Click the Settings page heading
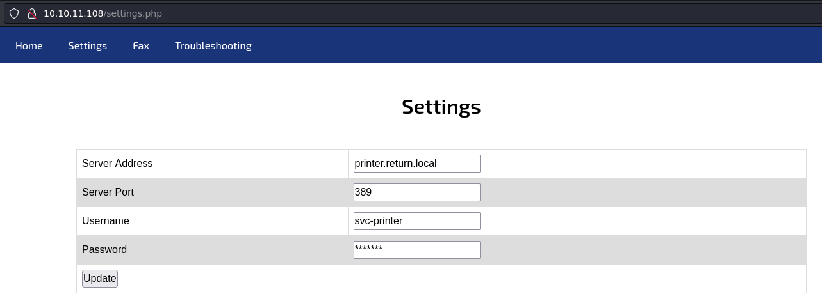The width and height of the screenshot is (822, 301). click(x=441, y=107)
